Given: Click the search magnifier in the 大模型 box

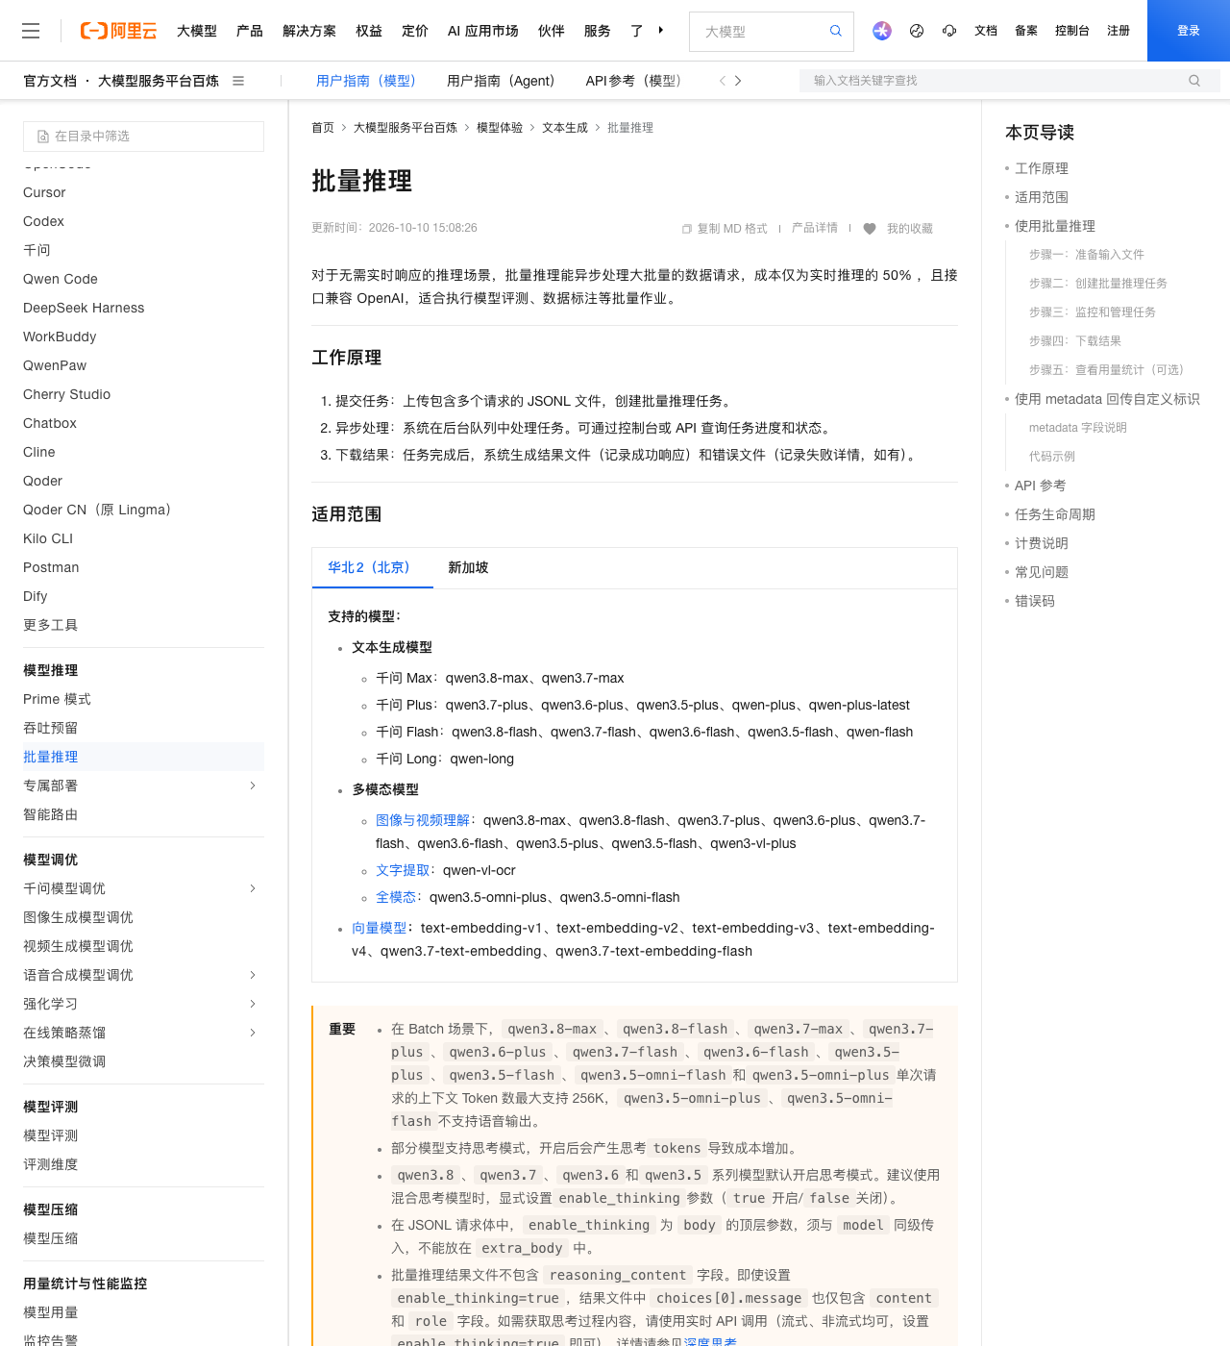Looking at the screenshot, I should [x=836, y=31].
